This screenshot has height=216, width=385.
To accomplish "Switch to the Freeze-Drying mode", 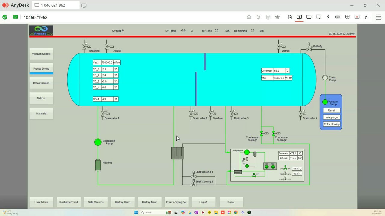I will (41, 69).
